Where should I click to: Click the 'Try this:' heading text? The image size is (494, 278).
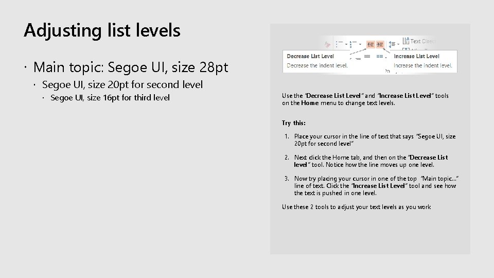[x=293, y=123]
